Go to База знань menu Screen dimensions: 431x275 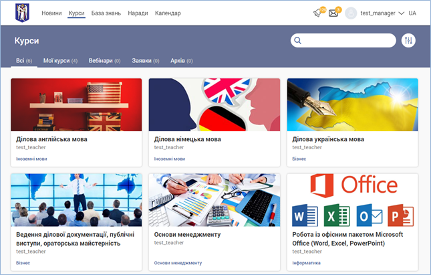(x=106, y=13)
